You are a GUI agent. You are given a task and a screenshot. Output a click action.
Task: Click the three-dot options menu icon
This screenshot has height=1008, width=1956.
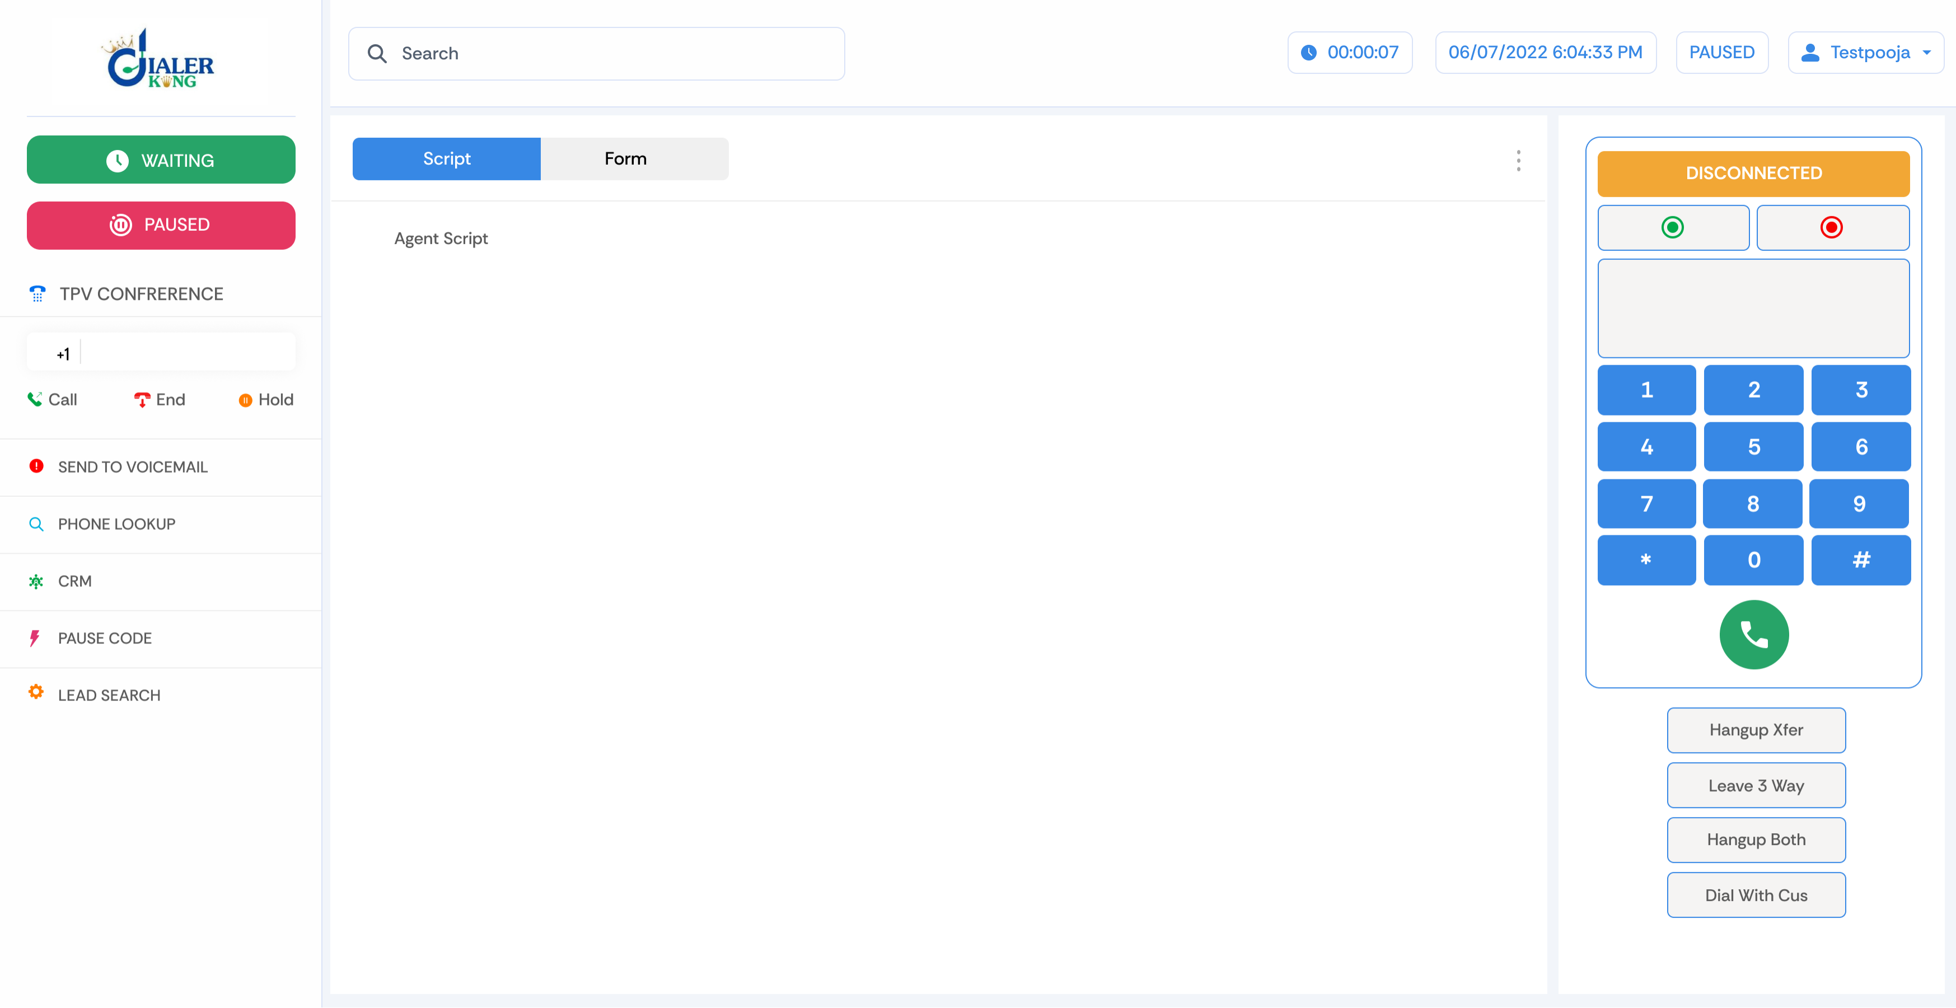click(x=1518, y=160)
